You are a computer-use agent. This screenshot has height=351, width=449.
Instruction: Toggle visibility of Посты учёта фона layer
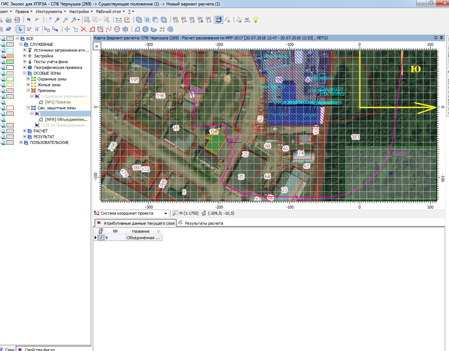3,62
